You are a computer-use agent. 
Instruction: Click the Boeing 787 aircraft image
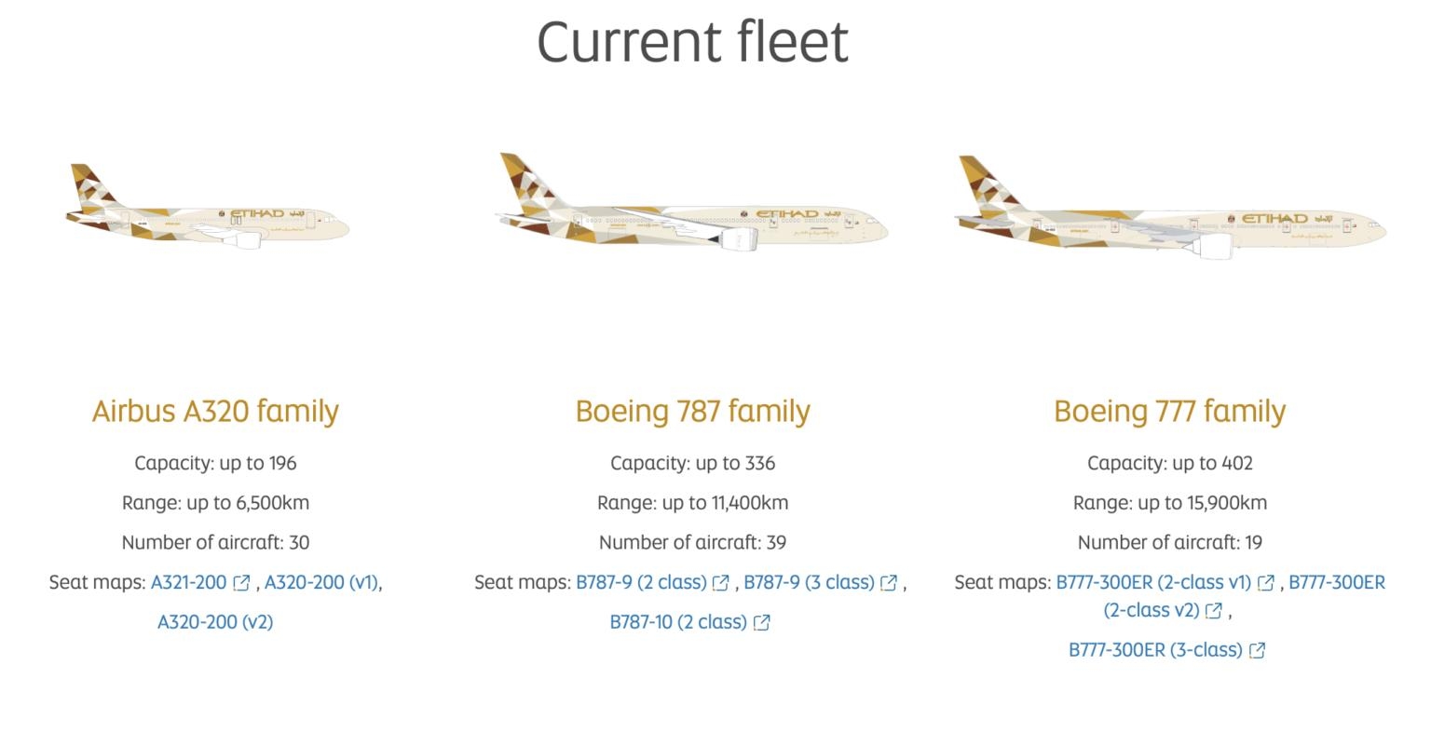click(x=691, y=205)
